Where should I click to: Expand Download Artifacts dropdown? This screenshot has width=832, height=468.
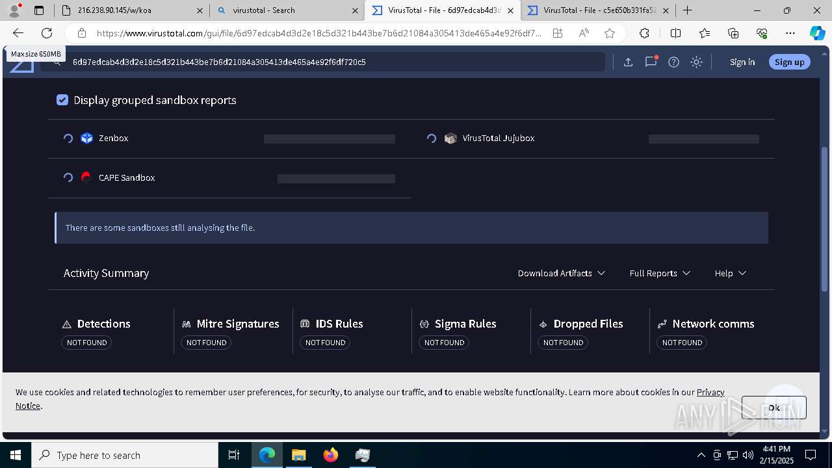562,273
